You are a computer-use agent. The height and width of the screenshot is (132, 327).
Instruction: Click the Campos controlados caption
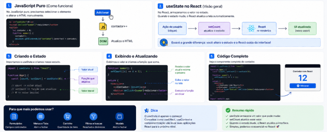tap(16, 127)
